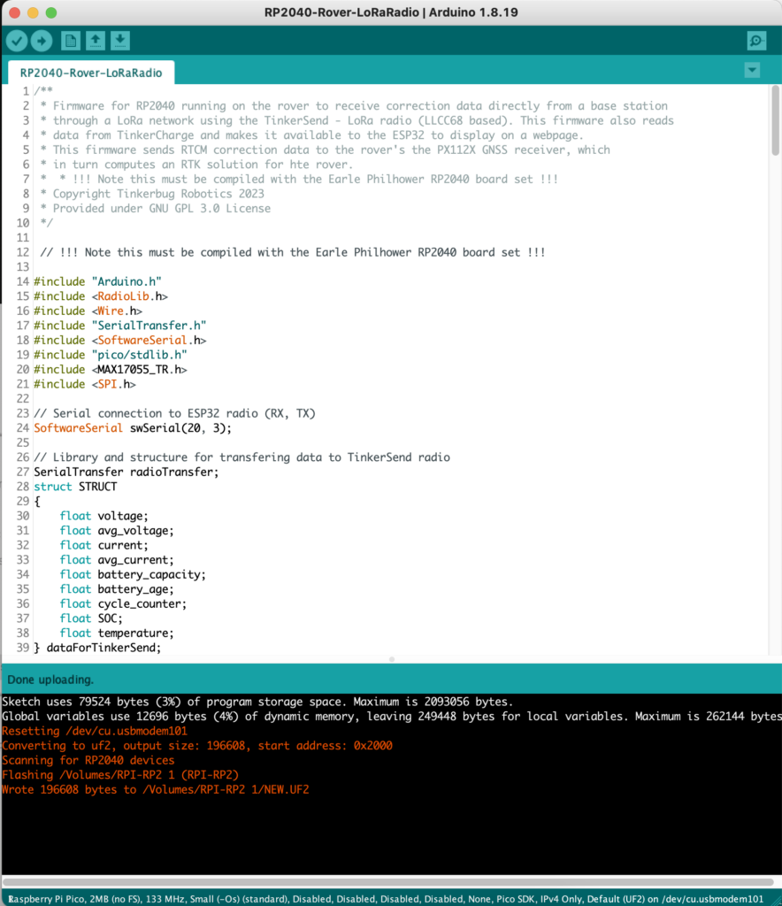Click 'float avg_current;' line
This screenshot has height=906, width=782.
(x=117, y=560)
